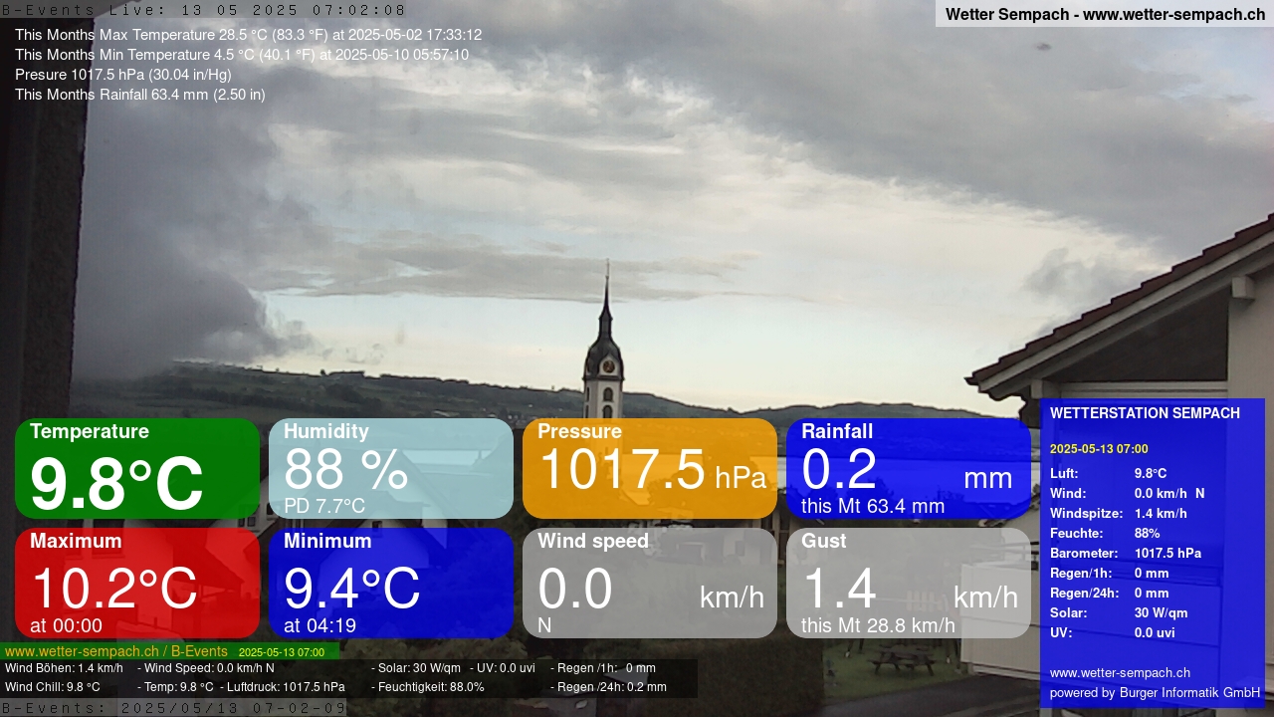
Task: Click the 'B-Events: 2025/05/13' footer timestamp
Action: tap(174, 708)
